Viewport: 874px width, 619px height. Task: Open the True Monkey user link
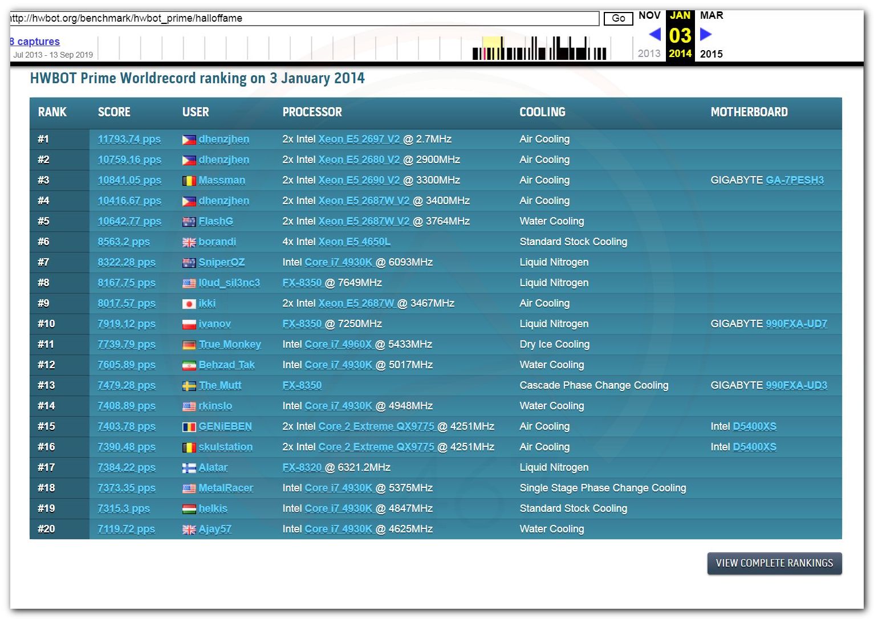coord(230,344)
